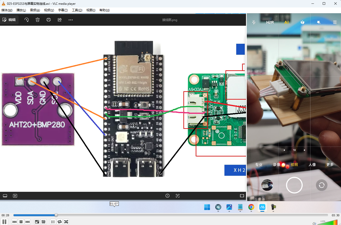Rotate the image in photo viewer

pos(27,20)
